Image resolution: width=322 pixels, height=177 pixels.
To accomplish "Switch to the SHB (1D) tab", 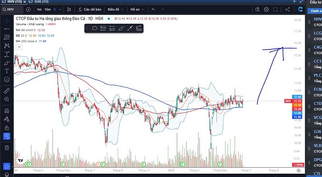I will point(41,1).
